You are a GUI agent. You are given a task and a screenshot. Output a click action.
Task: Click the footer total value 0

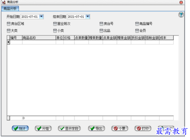click(24, 118)
